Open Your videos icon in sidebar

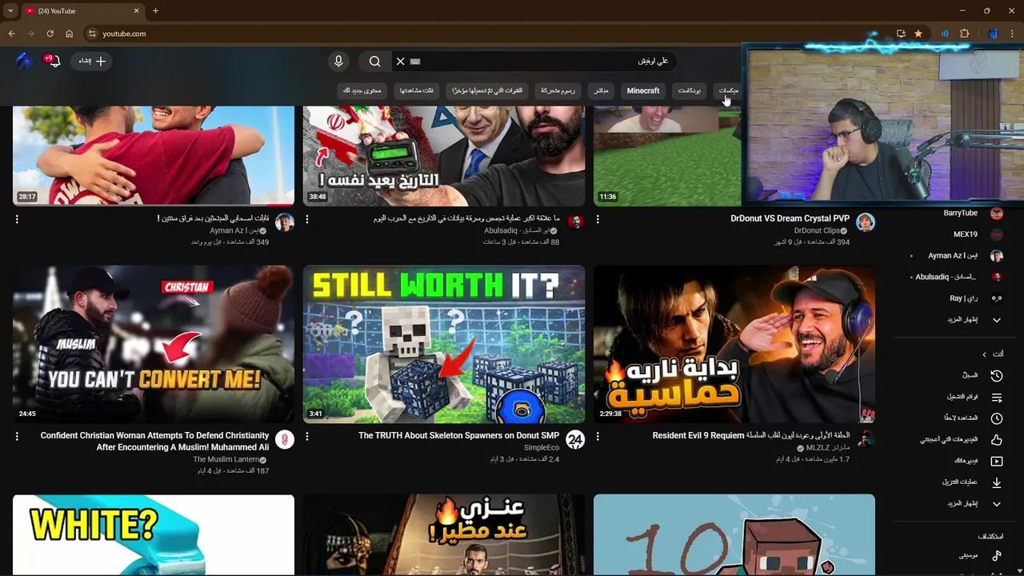[996, 461]
